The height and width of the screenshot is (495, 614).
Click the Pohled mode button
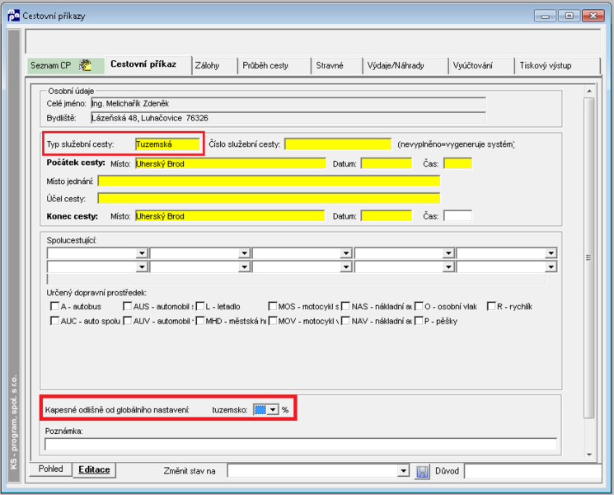click(x=51, y=469)
